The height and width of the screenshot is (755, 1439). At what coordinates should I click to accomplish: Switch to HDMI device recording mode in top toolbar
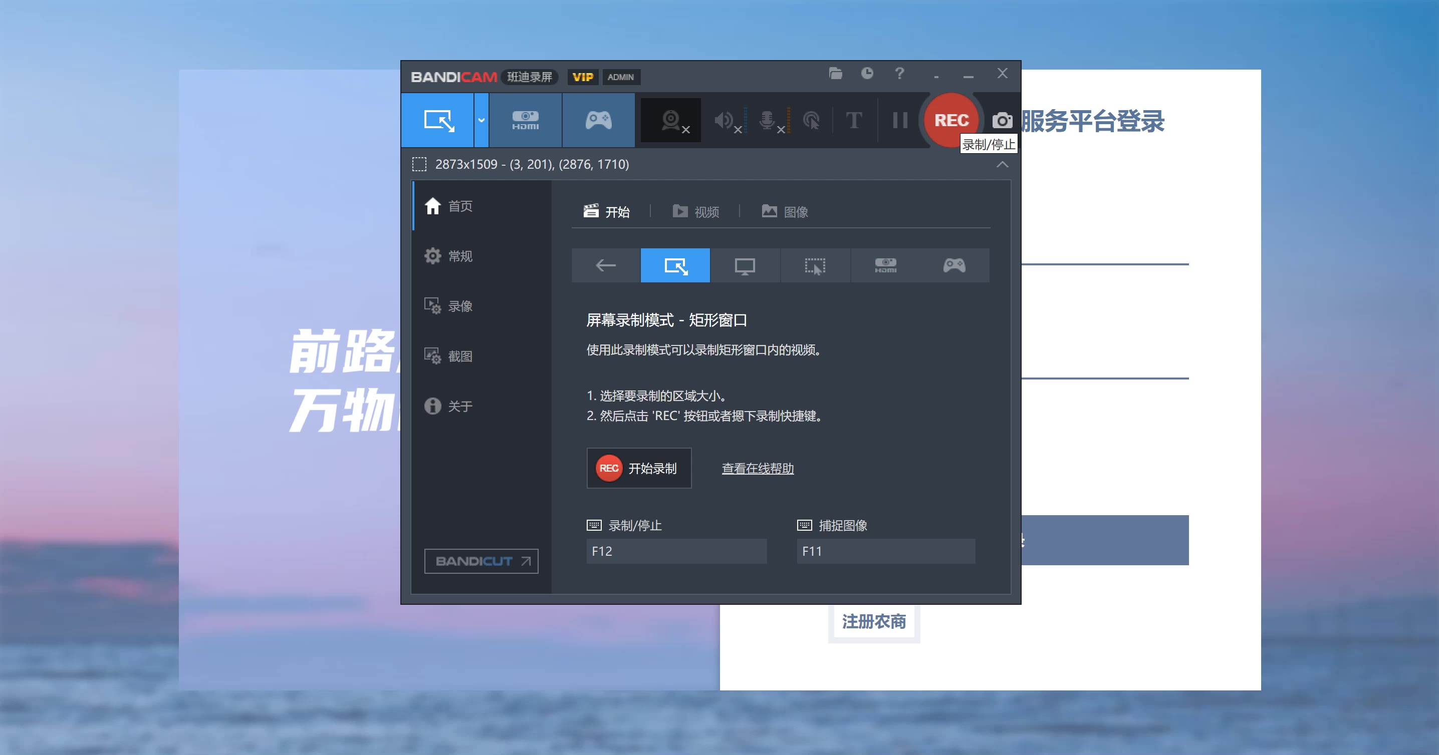click(525, 120)
